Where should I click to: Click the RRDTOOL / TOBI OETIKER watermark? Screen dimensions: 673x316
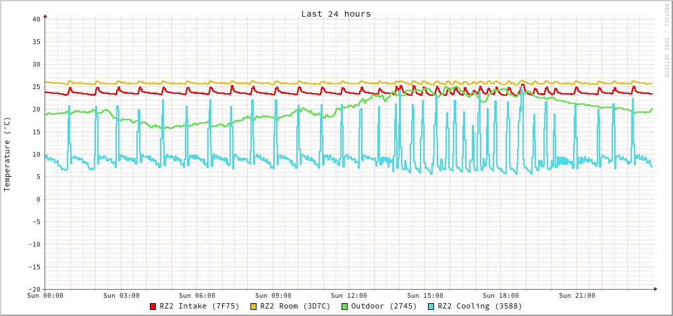click(666, 39)
